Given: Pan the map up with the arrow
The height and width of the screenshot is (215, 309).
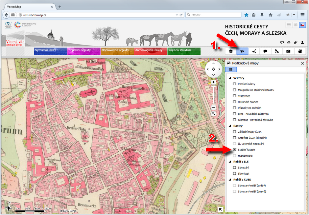Looking at the screenshot, I should [213, 64].
